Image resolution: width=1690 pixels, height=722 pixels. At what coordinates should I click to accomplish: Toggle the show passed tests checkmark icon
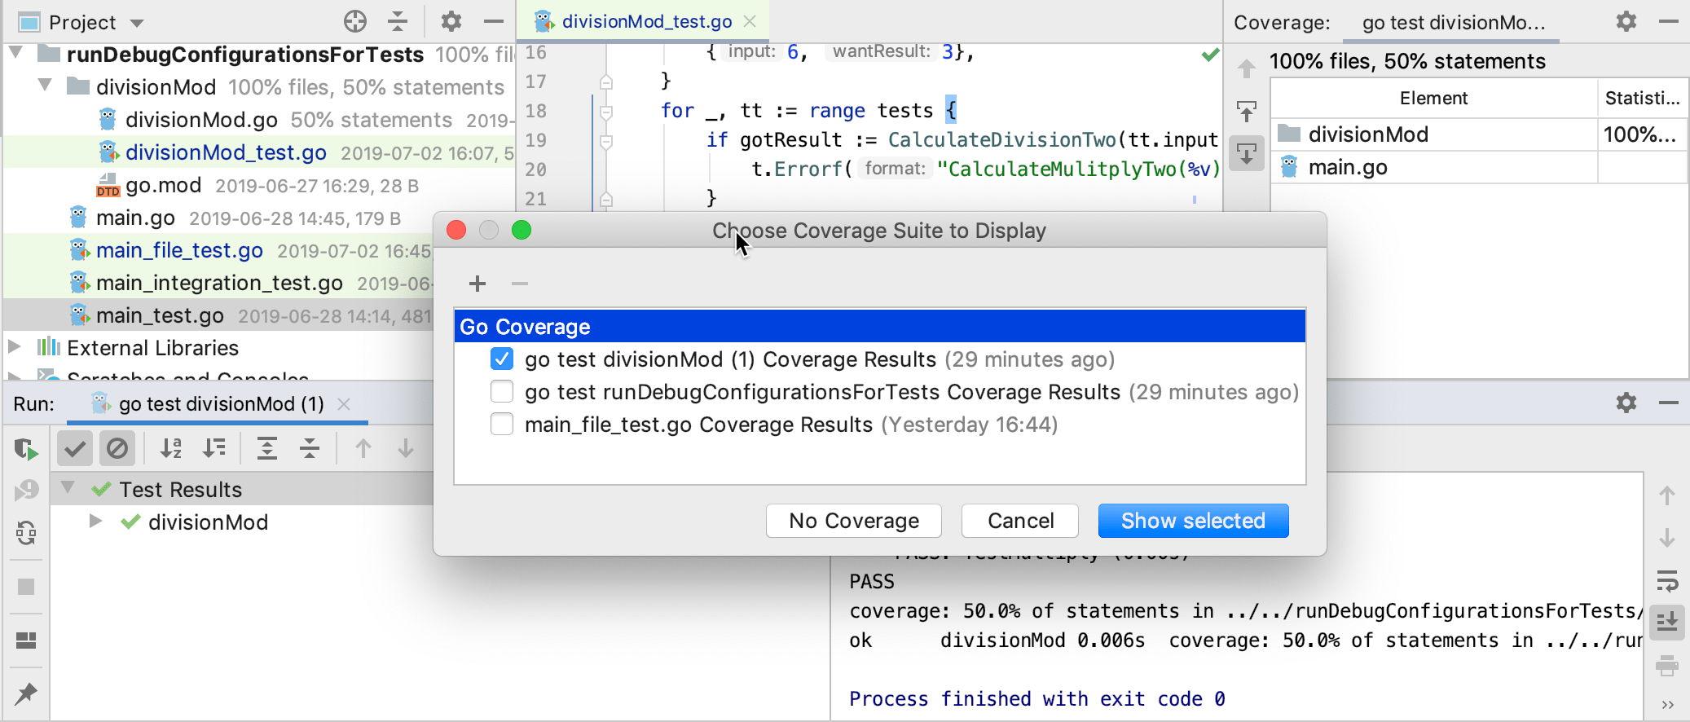[75, 448]
